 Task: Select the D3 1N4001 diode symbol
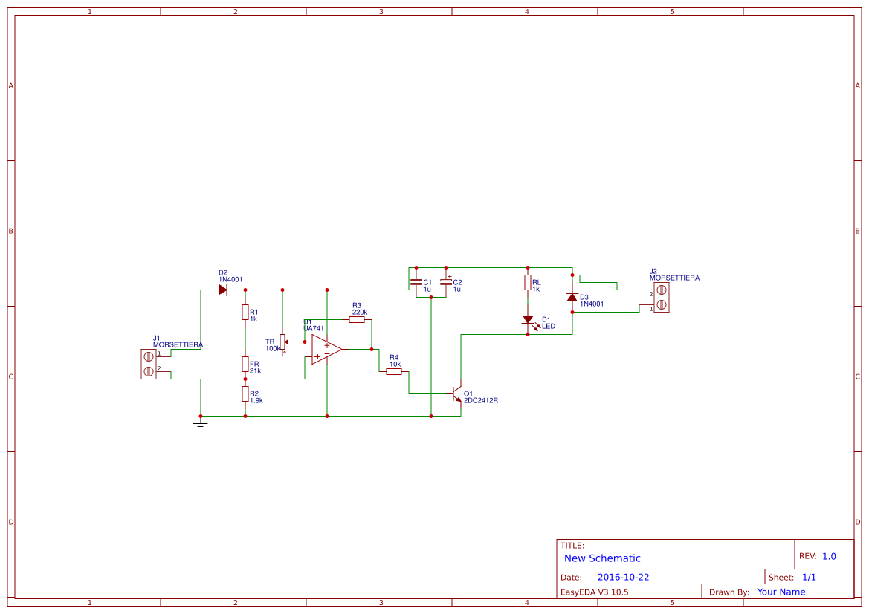(x=572, y=298)
